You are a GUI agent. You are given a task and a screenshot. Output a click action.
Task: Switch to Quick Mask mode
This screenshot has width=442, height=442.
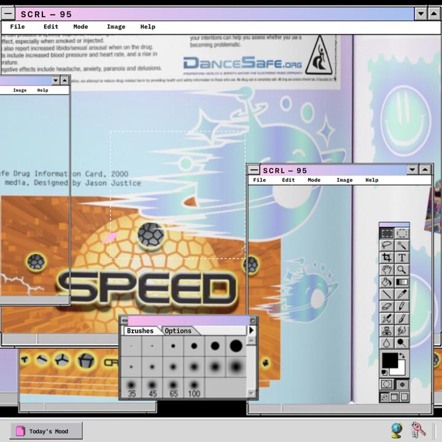click(402, 384)
